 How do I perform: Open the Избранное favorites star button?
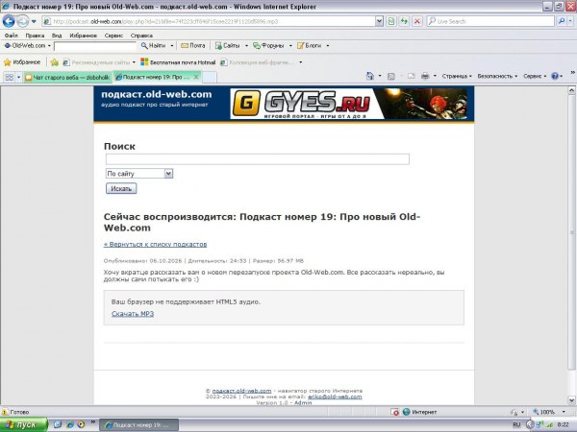[x=22, y=62]
